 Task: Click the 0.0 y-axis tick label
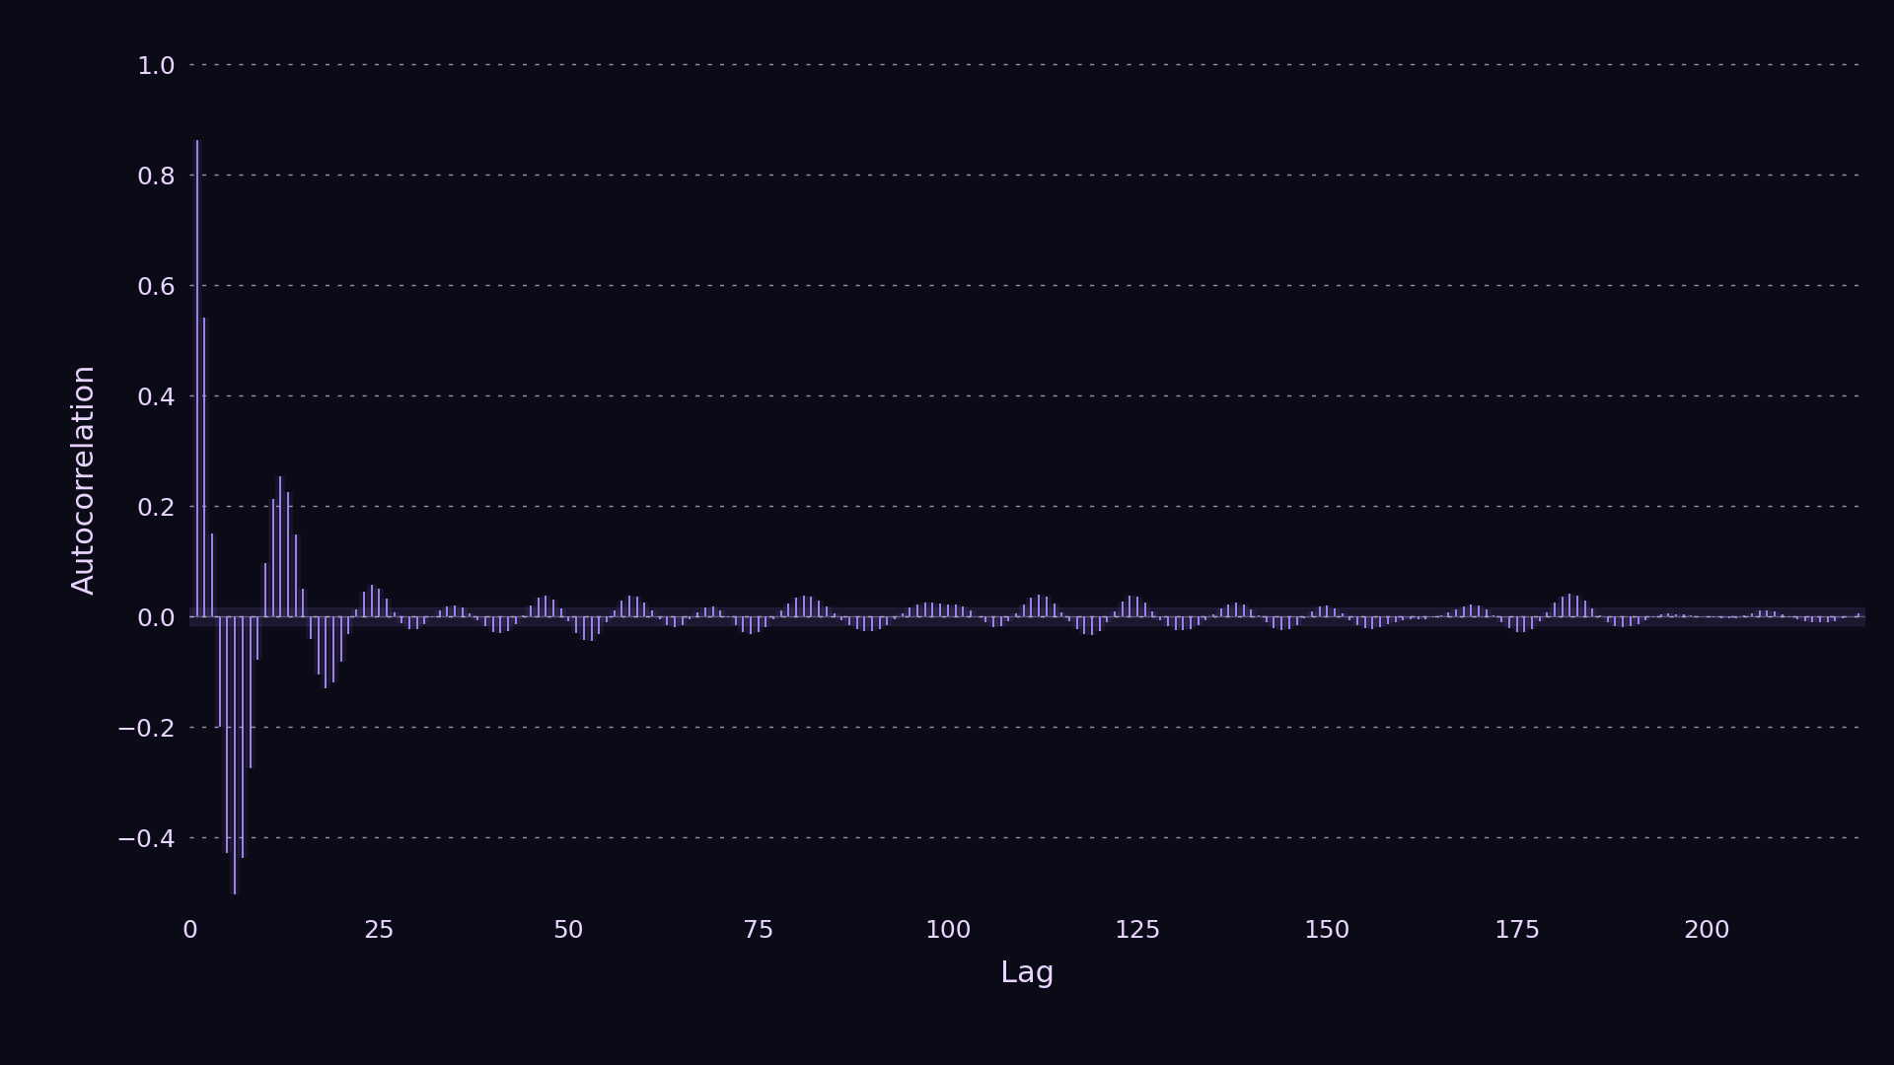click(156, 618)
